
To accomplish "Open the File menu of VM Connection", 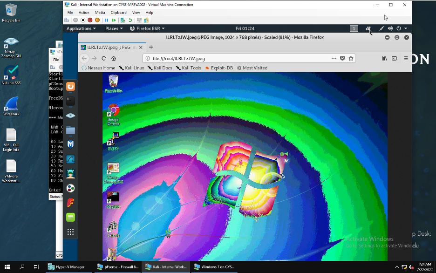I will tap(70, 13).
